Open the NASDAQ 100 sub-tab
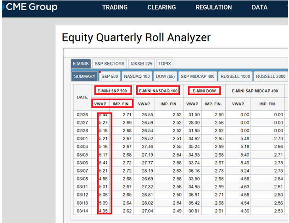This screenshot has width=289, height=223. tap(137, 76)
